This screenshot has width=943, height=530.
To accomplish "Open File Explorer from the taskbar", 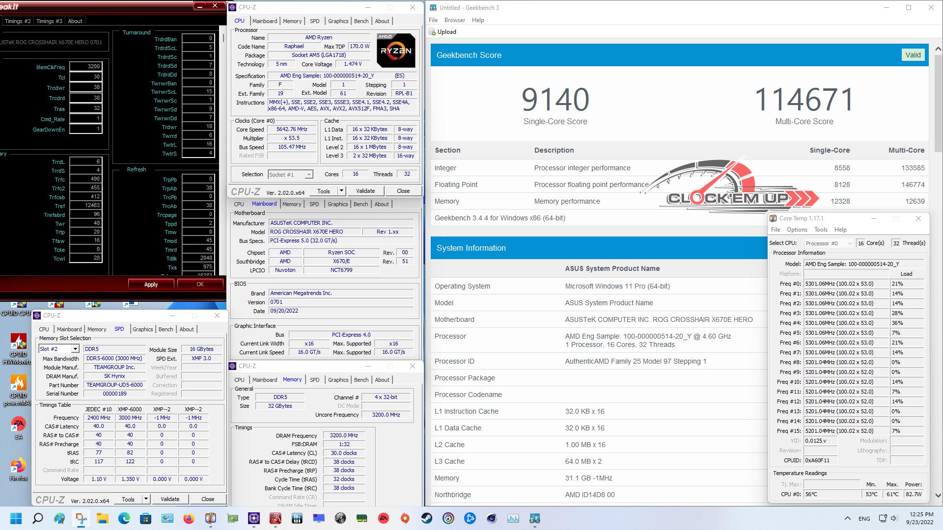I will [102, 518].
